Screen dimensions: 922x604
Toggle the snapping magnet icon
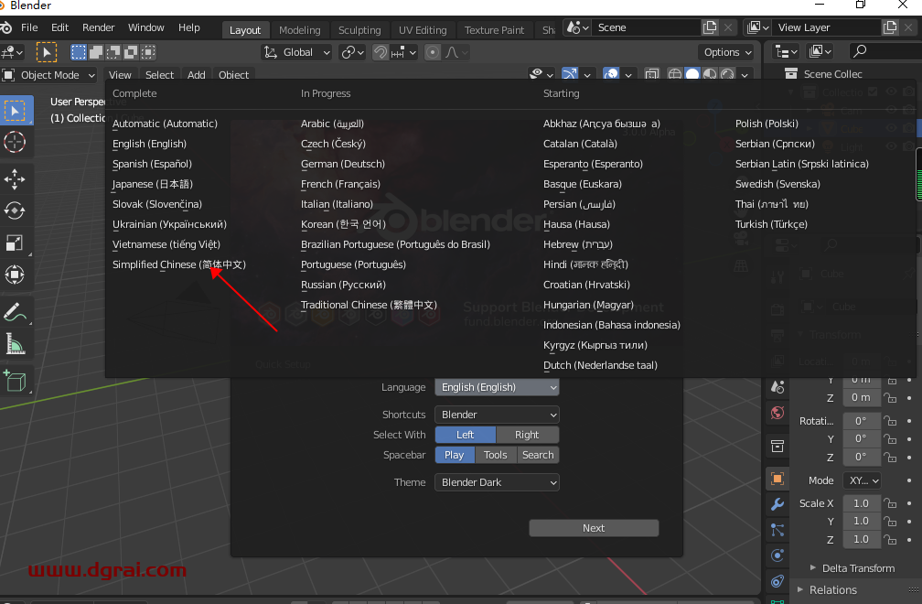381,52
